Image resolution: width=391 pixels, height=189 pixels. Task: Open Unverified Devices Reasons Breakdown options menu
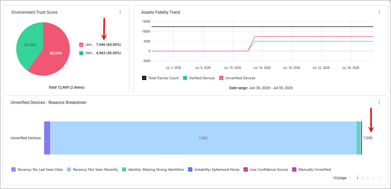(379, 103)
